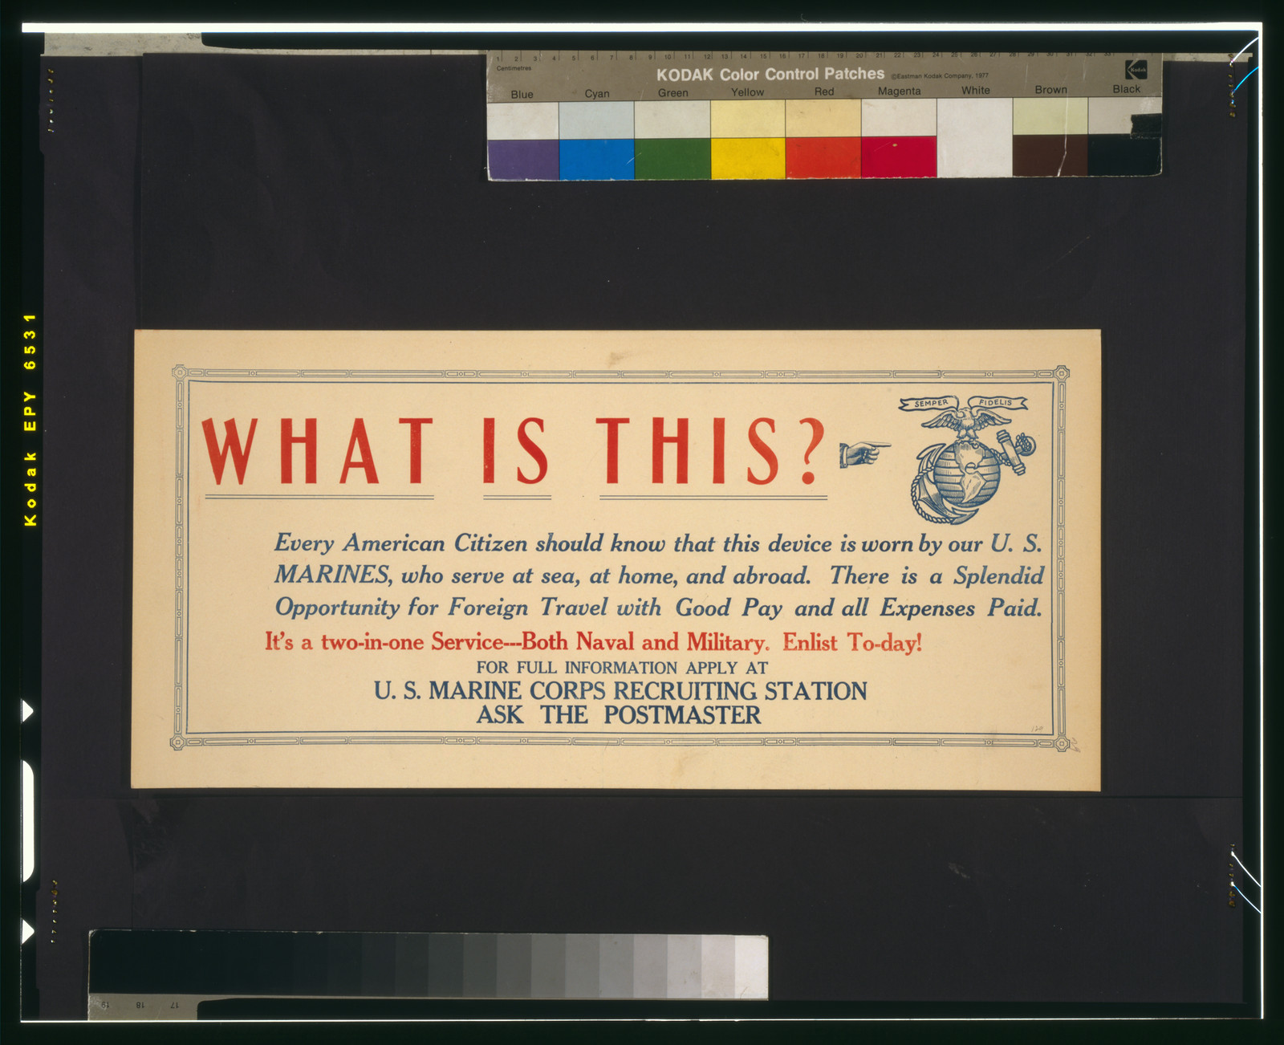Click 'KODAK Color Control Patches' title

click(770, 74)
